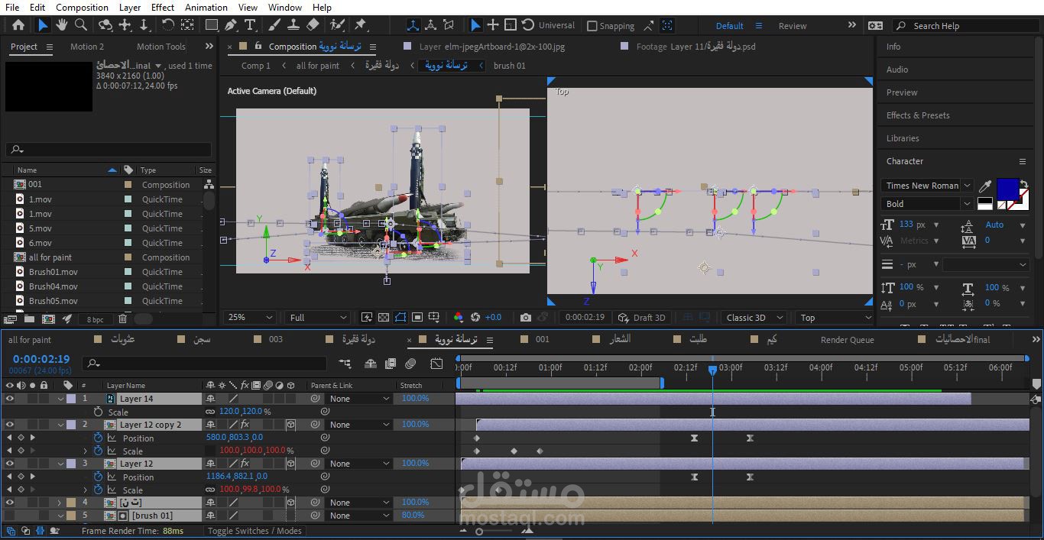The width and height of the screenshot is (1044, 540).
Task: Open the Classic 3D renderer dropdown
Action: tap(754, 318)
